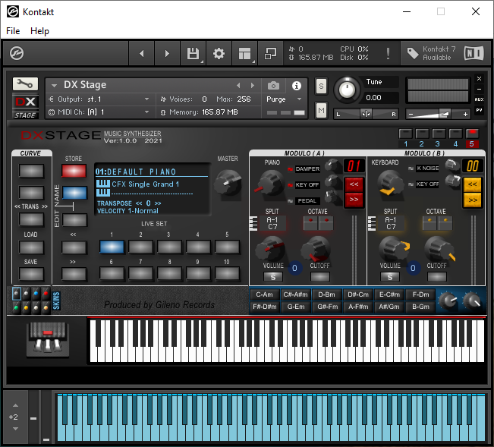The width and height of the screenshot is (494, 447).
Task: Click Modulo B yellow << previous sound button
Action: [472, 184]
